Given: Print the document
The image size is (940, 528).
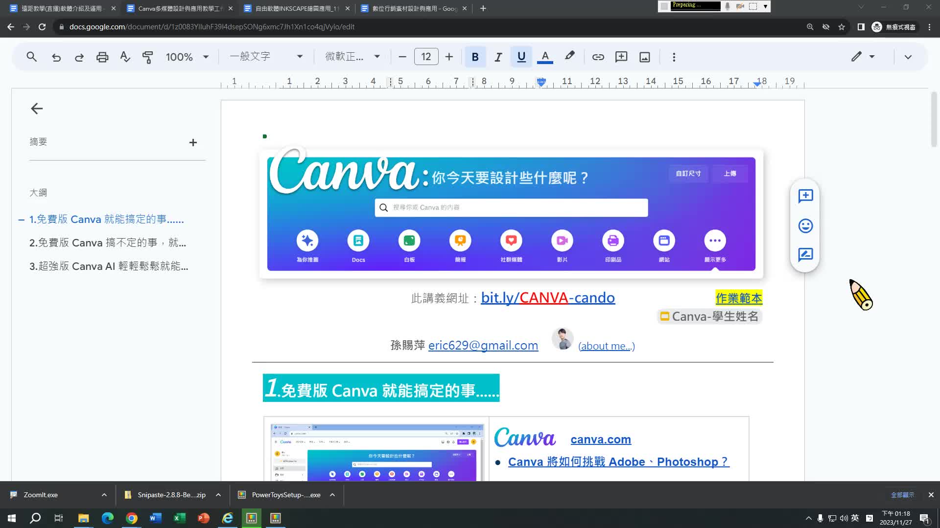Looking at the screenshot, I should pyautogui.click(x=102, y=57).
